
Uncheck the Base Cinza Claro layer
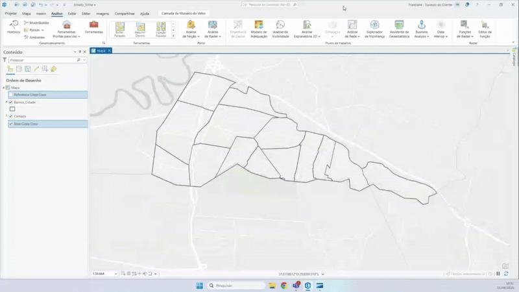(11, 123)
